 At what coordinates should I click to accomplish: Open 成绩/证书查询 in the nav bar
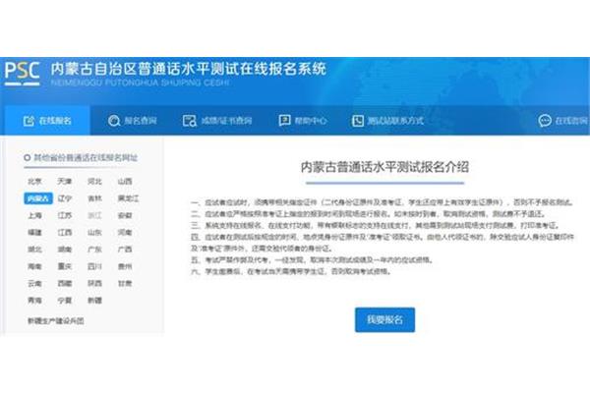click(217, 121)
